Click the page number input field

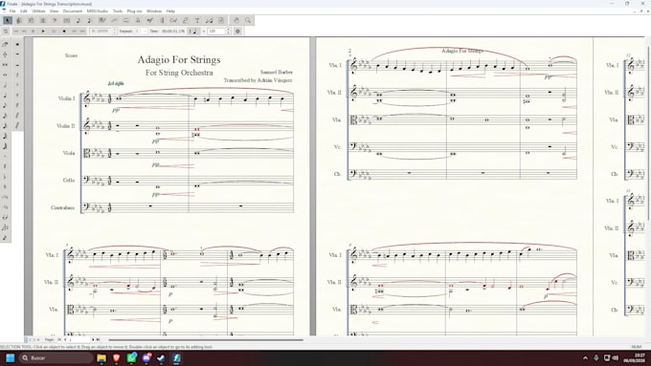pyautogui.click(x=79, y=339)
